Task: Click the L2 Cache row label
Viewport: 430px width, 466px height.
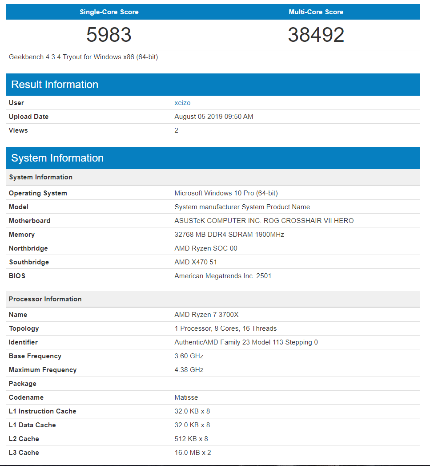Action: (x=24, y=439)
